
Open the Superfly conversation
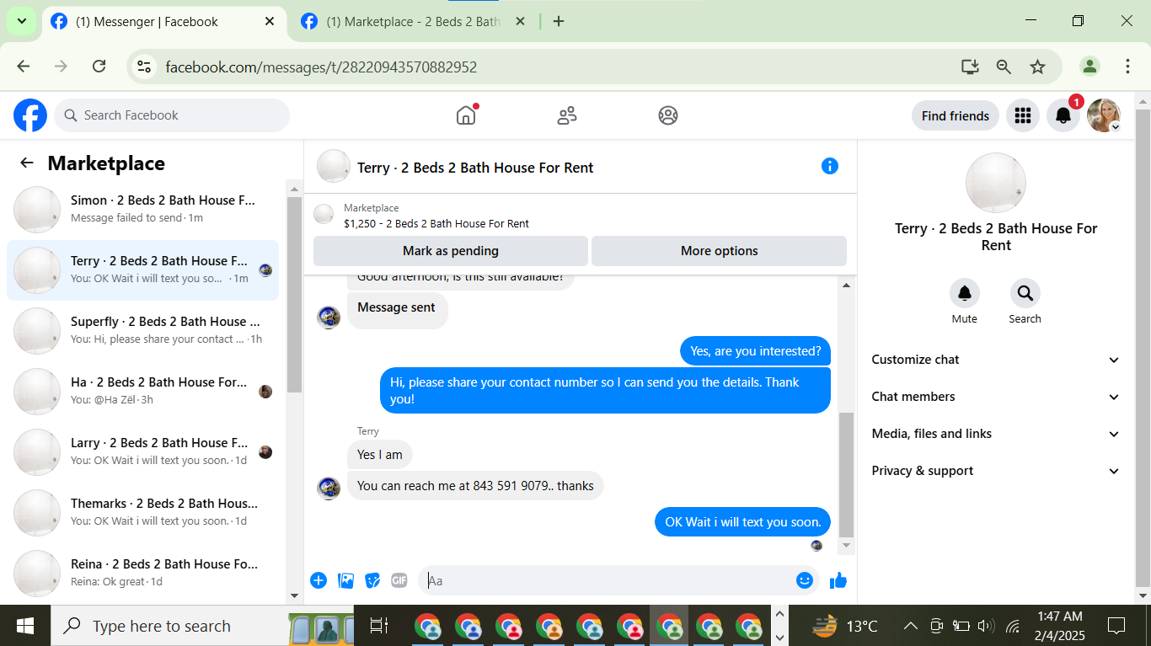coord(143,330)
